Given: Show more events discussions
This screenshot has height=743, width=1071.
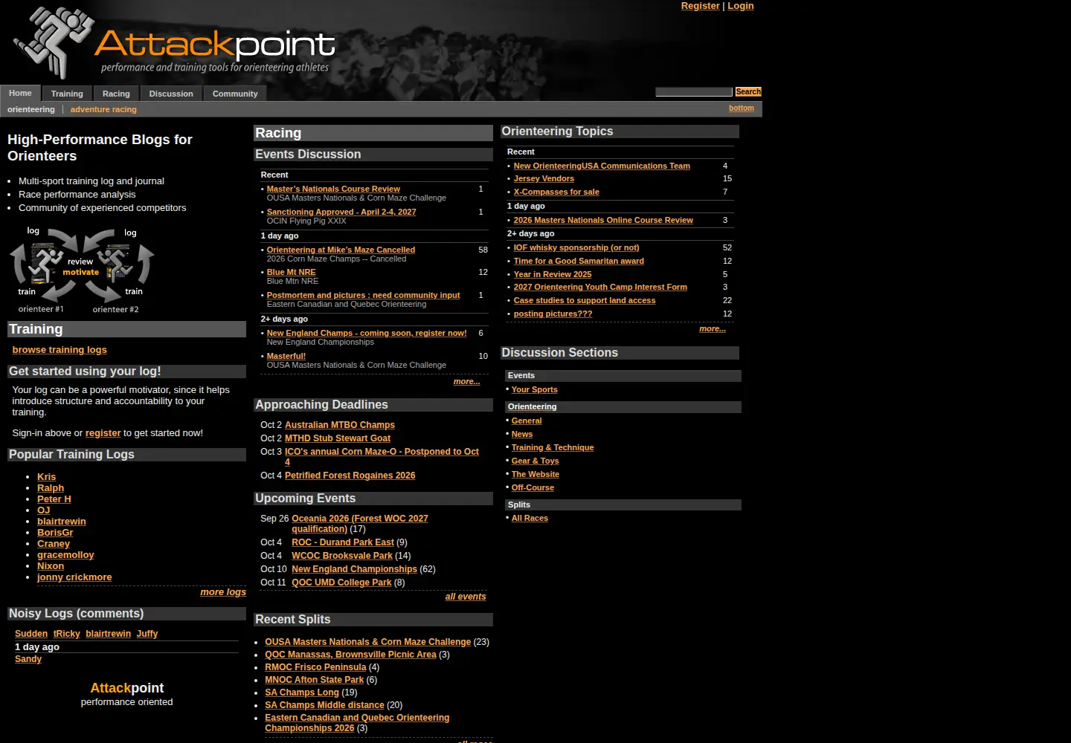Looking at the screenshot, I should pos(467,382).
